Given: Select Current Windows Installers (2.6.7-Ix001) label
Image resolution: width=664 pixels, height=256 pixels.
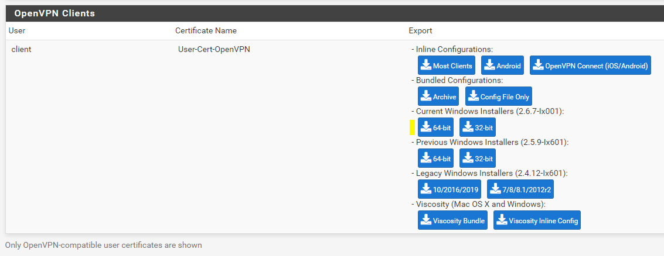Looking at the screenshot, I should [x=489, y=112].
